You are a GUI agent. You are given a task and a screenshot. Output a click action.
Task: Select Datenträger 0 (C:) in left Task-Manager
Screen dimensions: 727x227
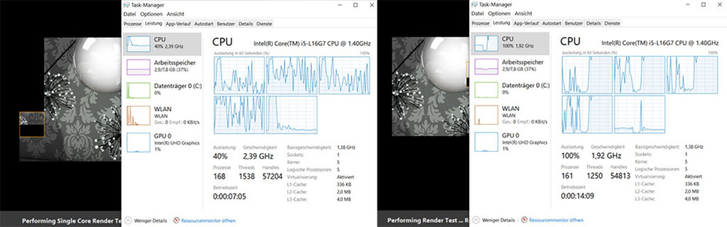[x=162, y=90]
